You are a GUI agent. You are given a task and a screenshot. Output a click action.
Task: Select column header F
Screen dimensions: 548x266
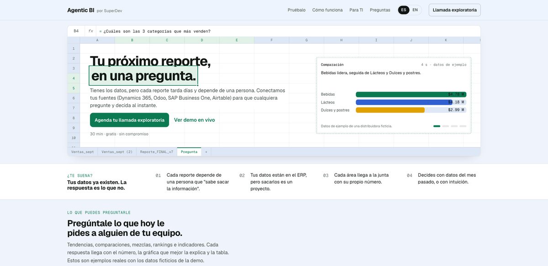pyautogui.click(x=271, y=40)
